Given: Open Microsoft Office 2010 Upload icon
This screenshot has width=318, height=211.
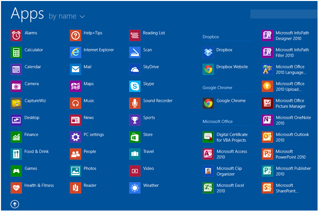Looking at the screenshot, I should click(267, 86).
